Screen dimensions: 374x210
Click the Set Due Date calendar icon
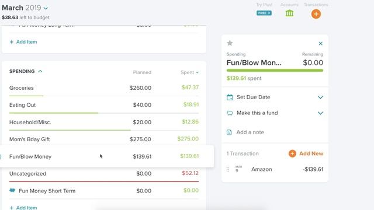tap(230, 97)
